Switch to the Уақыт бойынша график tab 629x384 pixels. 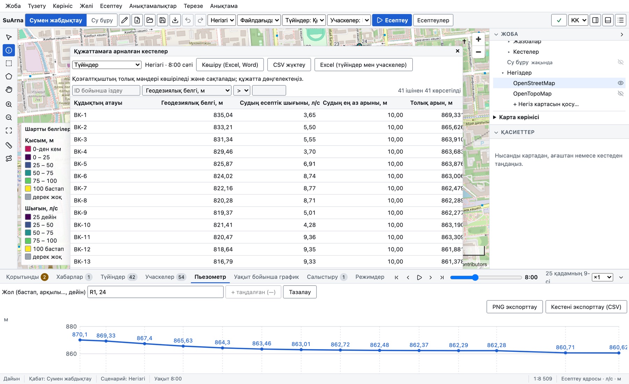point(266,277)
